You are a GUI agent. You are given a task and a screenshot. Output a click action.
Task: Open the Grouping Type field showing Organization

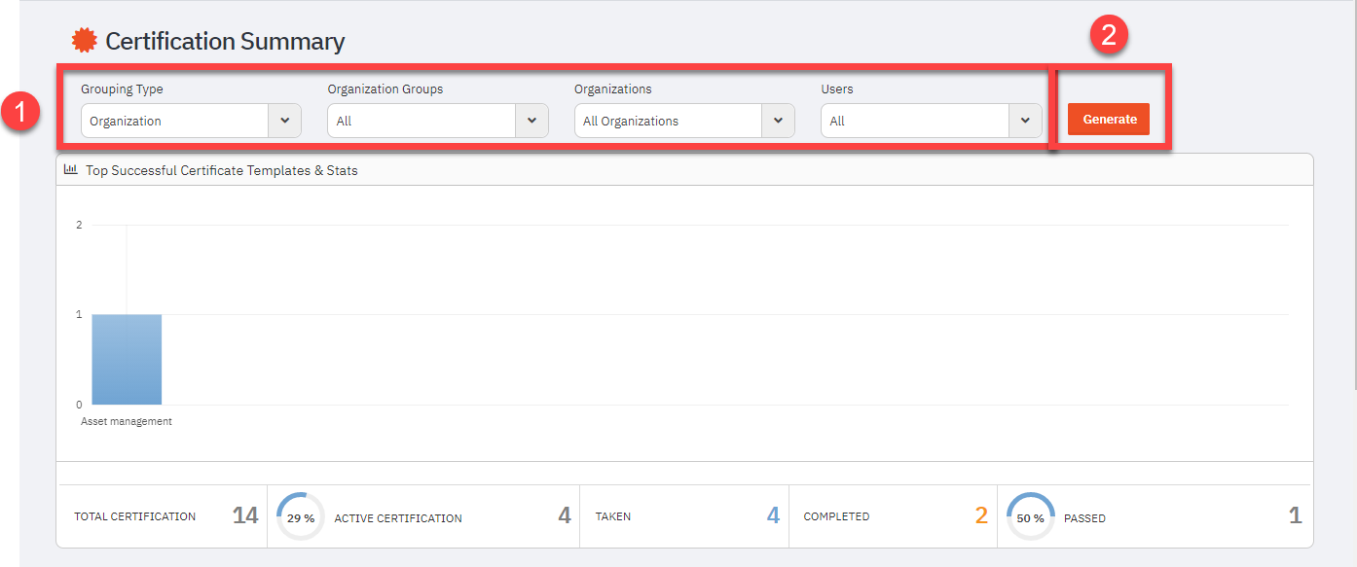tap(191, 121)
